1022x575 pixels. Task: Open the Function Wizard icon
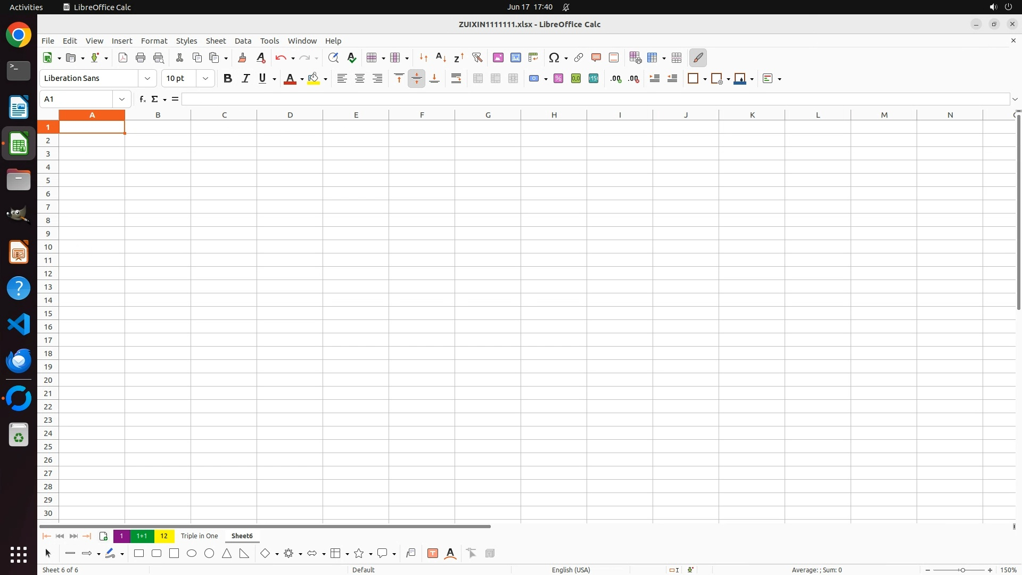click(142, 99)
